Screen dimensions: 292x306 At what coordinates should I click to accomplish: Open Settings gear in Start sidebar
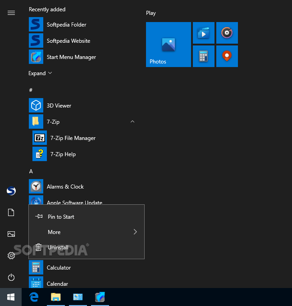[x=11, y=256]
